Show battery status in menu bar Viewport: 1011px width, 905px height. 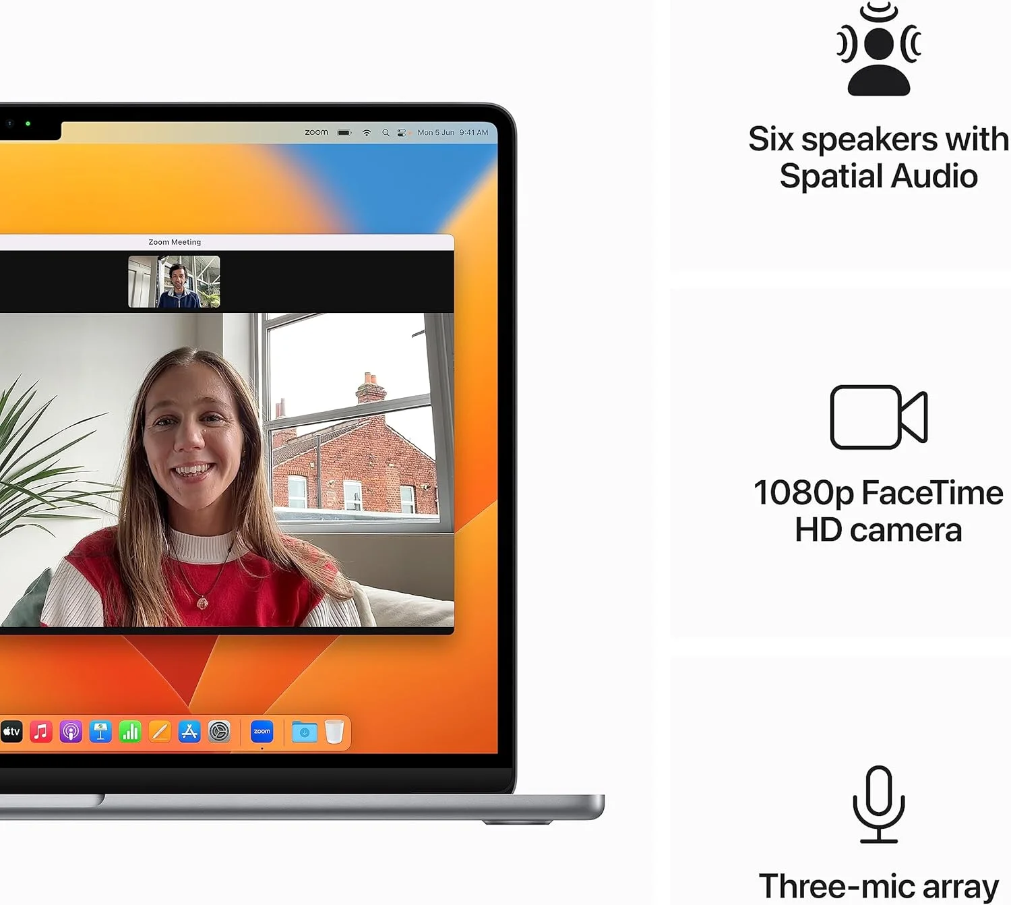[x=344, y=133]
